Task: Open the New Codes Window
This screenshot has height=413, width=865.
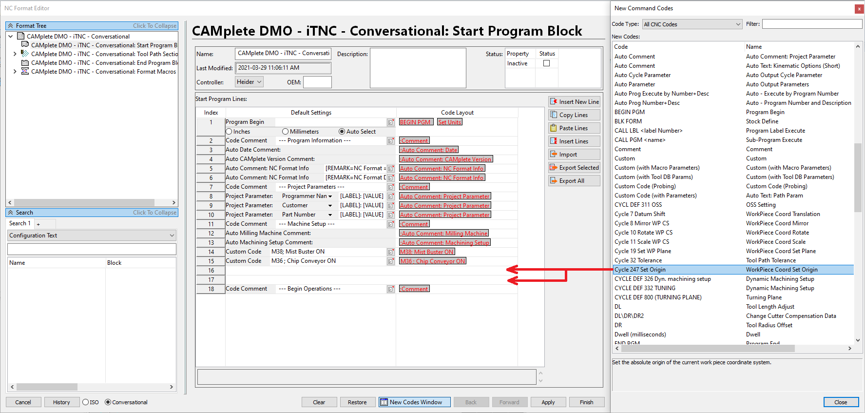Action: tap(415, 402)
